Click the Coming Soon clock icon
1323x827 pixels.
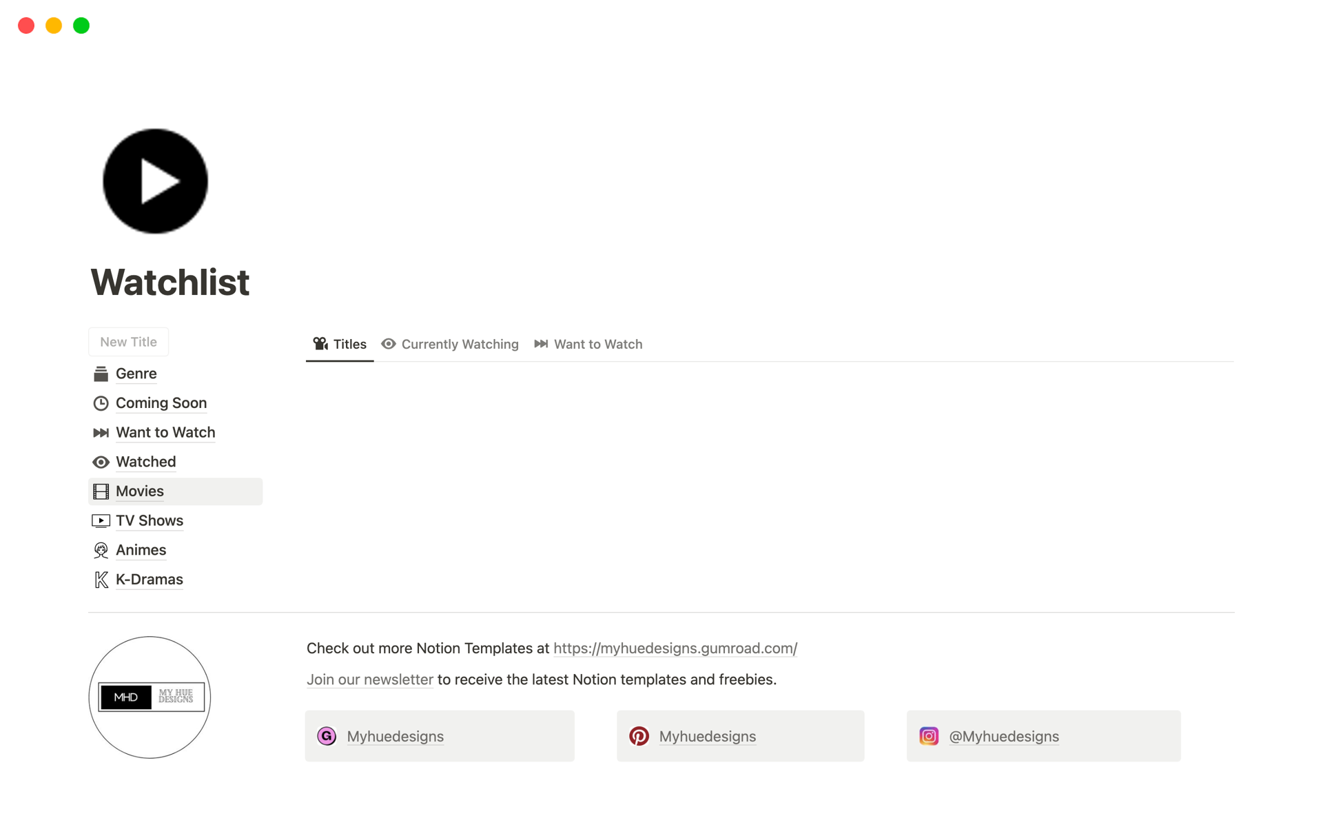(x=102, y=403)
